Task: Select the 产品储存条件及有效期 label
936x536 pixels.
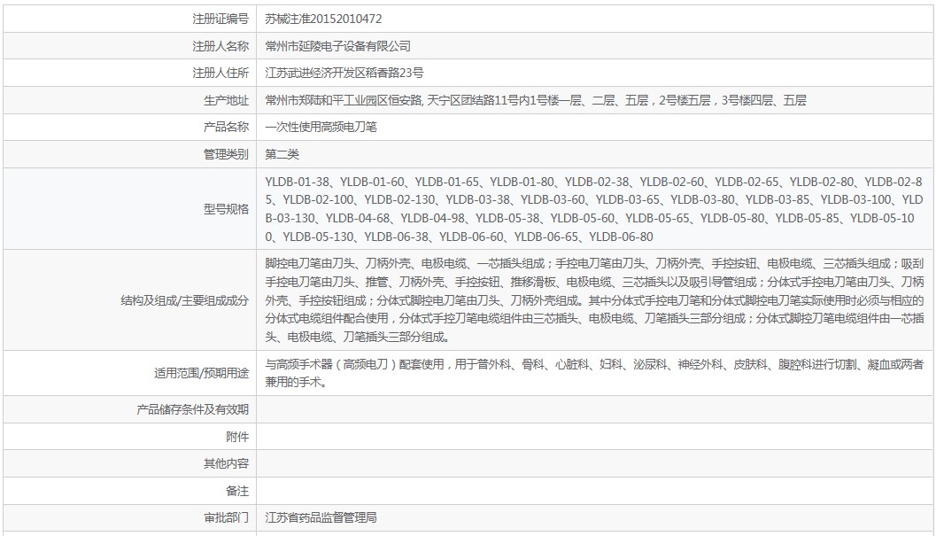Action: pos(192,409)
